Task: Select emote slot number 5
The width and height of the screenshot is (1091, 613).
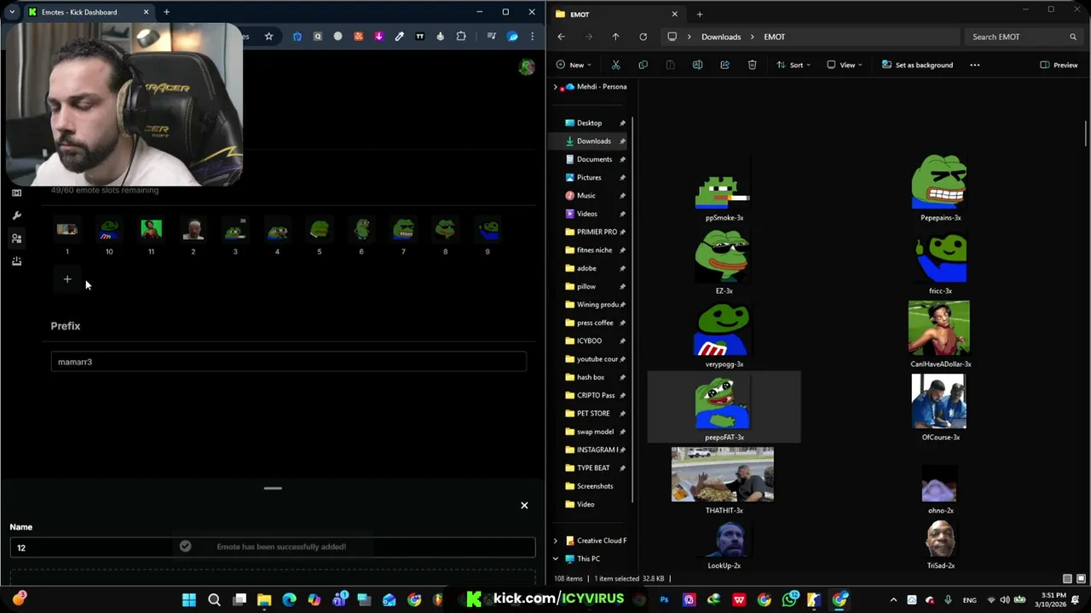Action: (320, 237)
